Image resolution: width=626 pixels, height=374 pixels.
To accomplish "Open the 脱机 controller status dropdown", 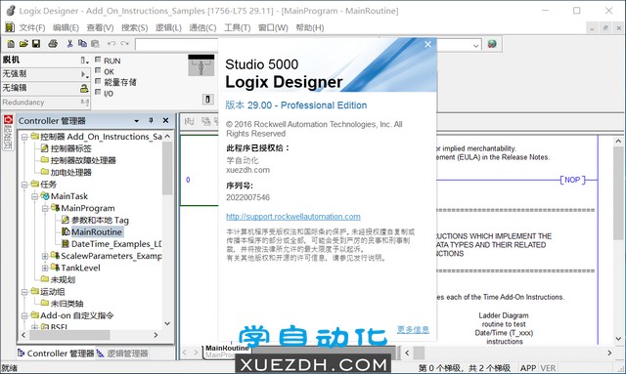I will [x=84, y=61].
